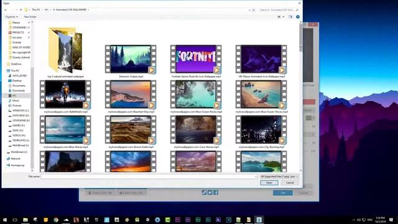Click the ENG language indicator in tray
This screenshot has height=224, width=398.
370,220
